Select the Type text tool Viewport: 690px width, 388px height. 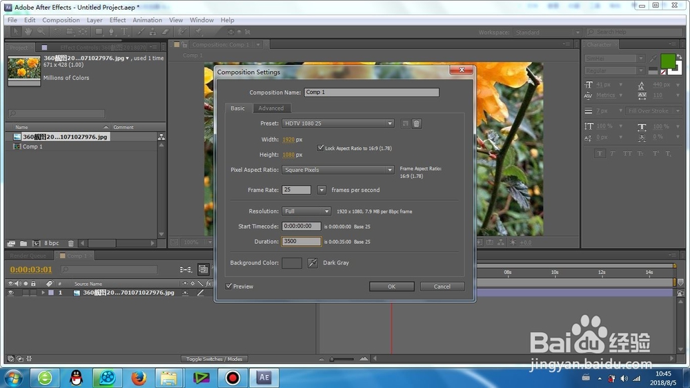click(124, 32)
